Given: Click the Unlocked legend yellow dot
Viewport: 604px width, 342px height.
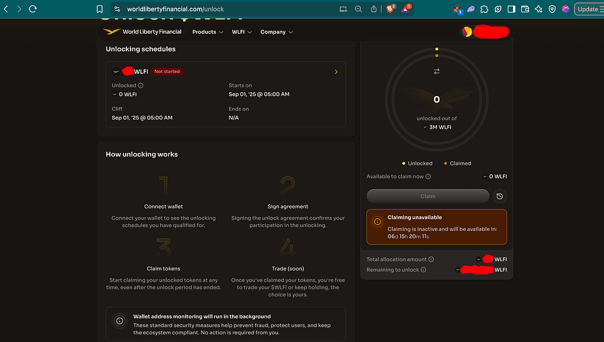Looking at the screenshot, I should [x=403, y=164].
